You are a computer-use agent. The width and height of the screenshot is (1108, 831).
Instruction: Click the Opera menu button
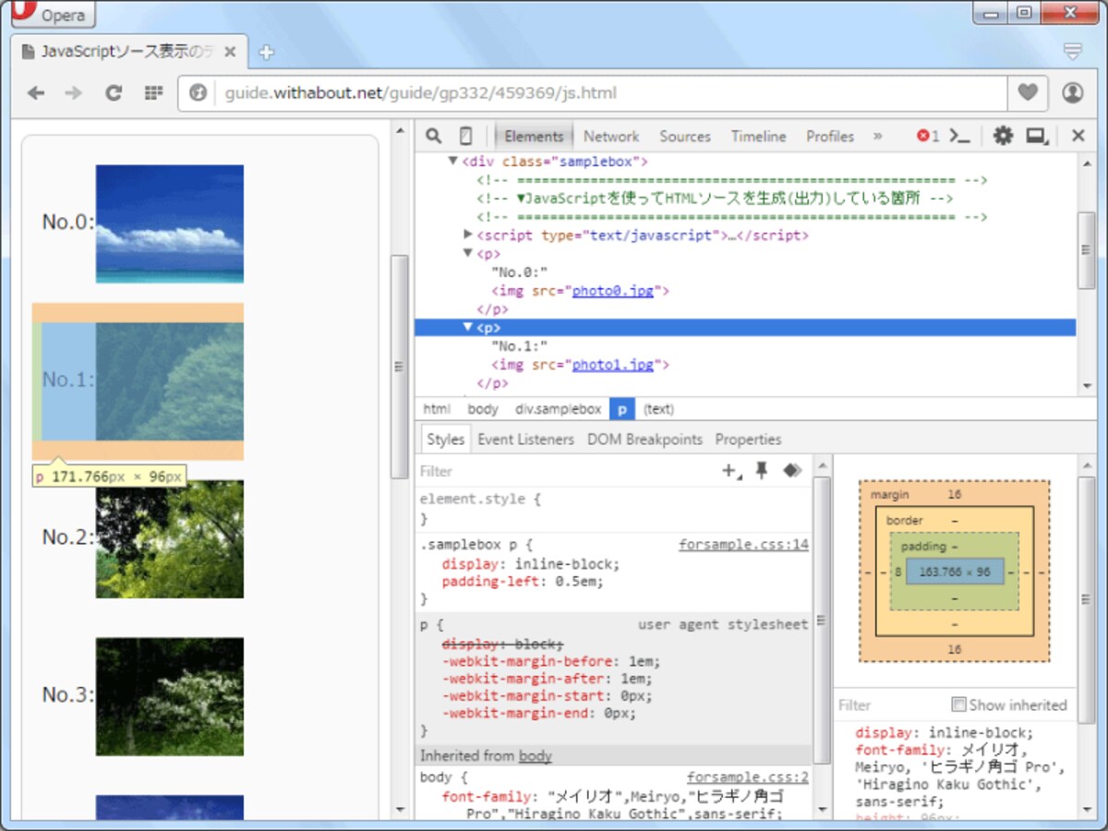point(53,14)
